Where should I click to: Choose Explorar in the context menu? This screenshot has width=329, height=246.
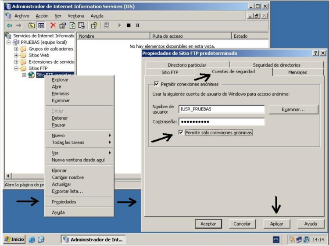(x=80, y=80)
